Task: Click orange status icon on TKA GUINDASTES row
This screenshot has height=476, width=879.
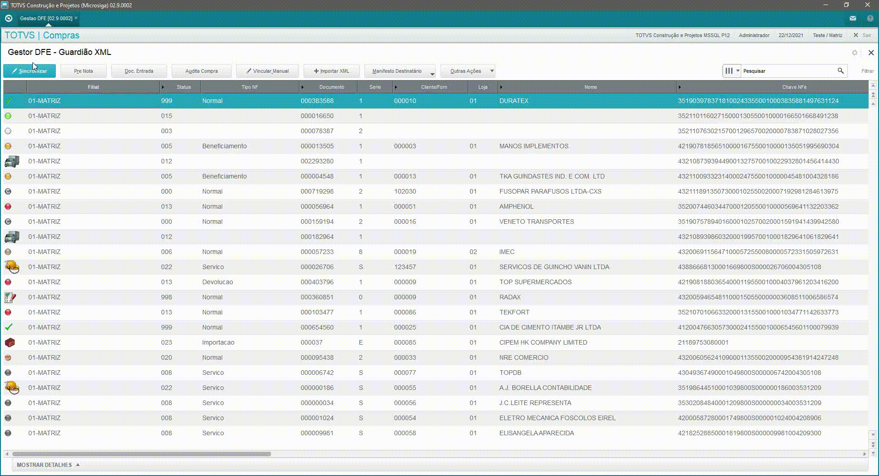Action: click(x=8, y=176)
